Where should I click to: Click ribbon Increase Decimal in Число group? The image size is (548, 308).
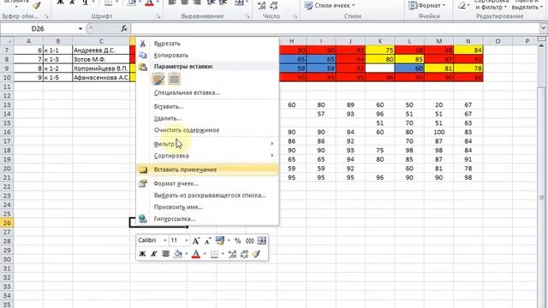click(x=261, y=5)
